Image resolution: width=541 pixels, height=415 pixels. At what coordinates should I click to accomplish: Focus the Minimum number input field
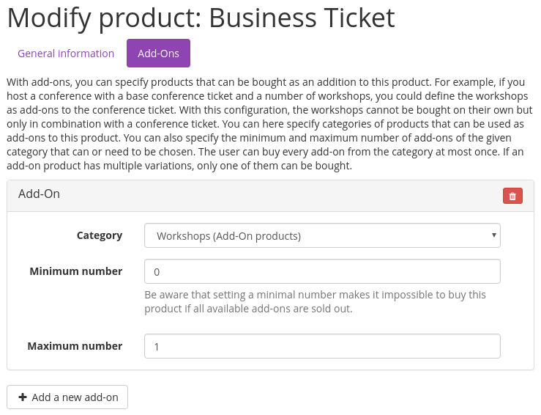tap(322, 271)
